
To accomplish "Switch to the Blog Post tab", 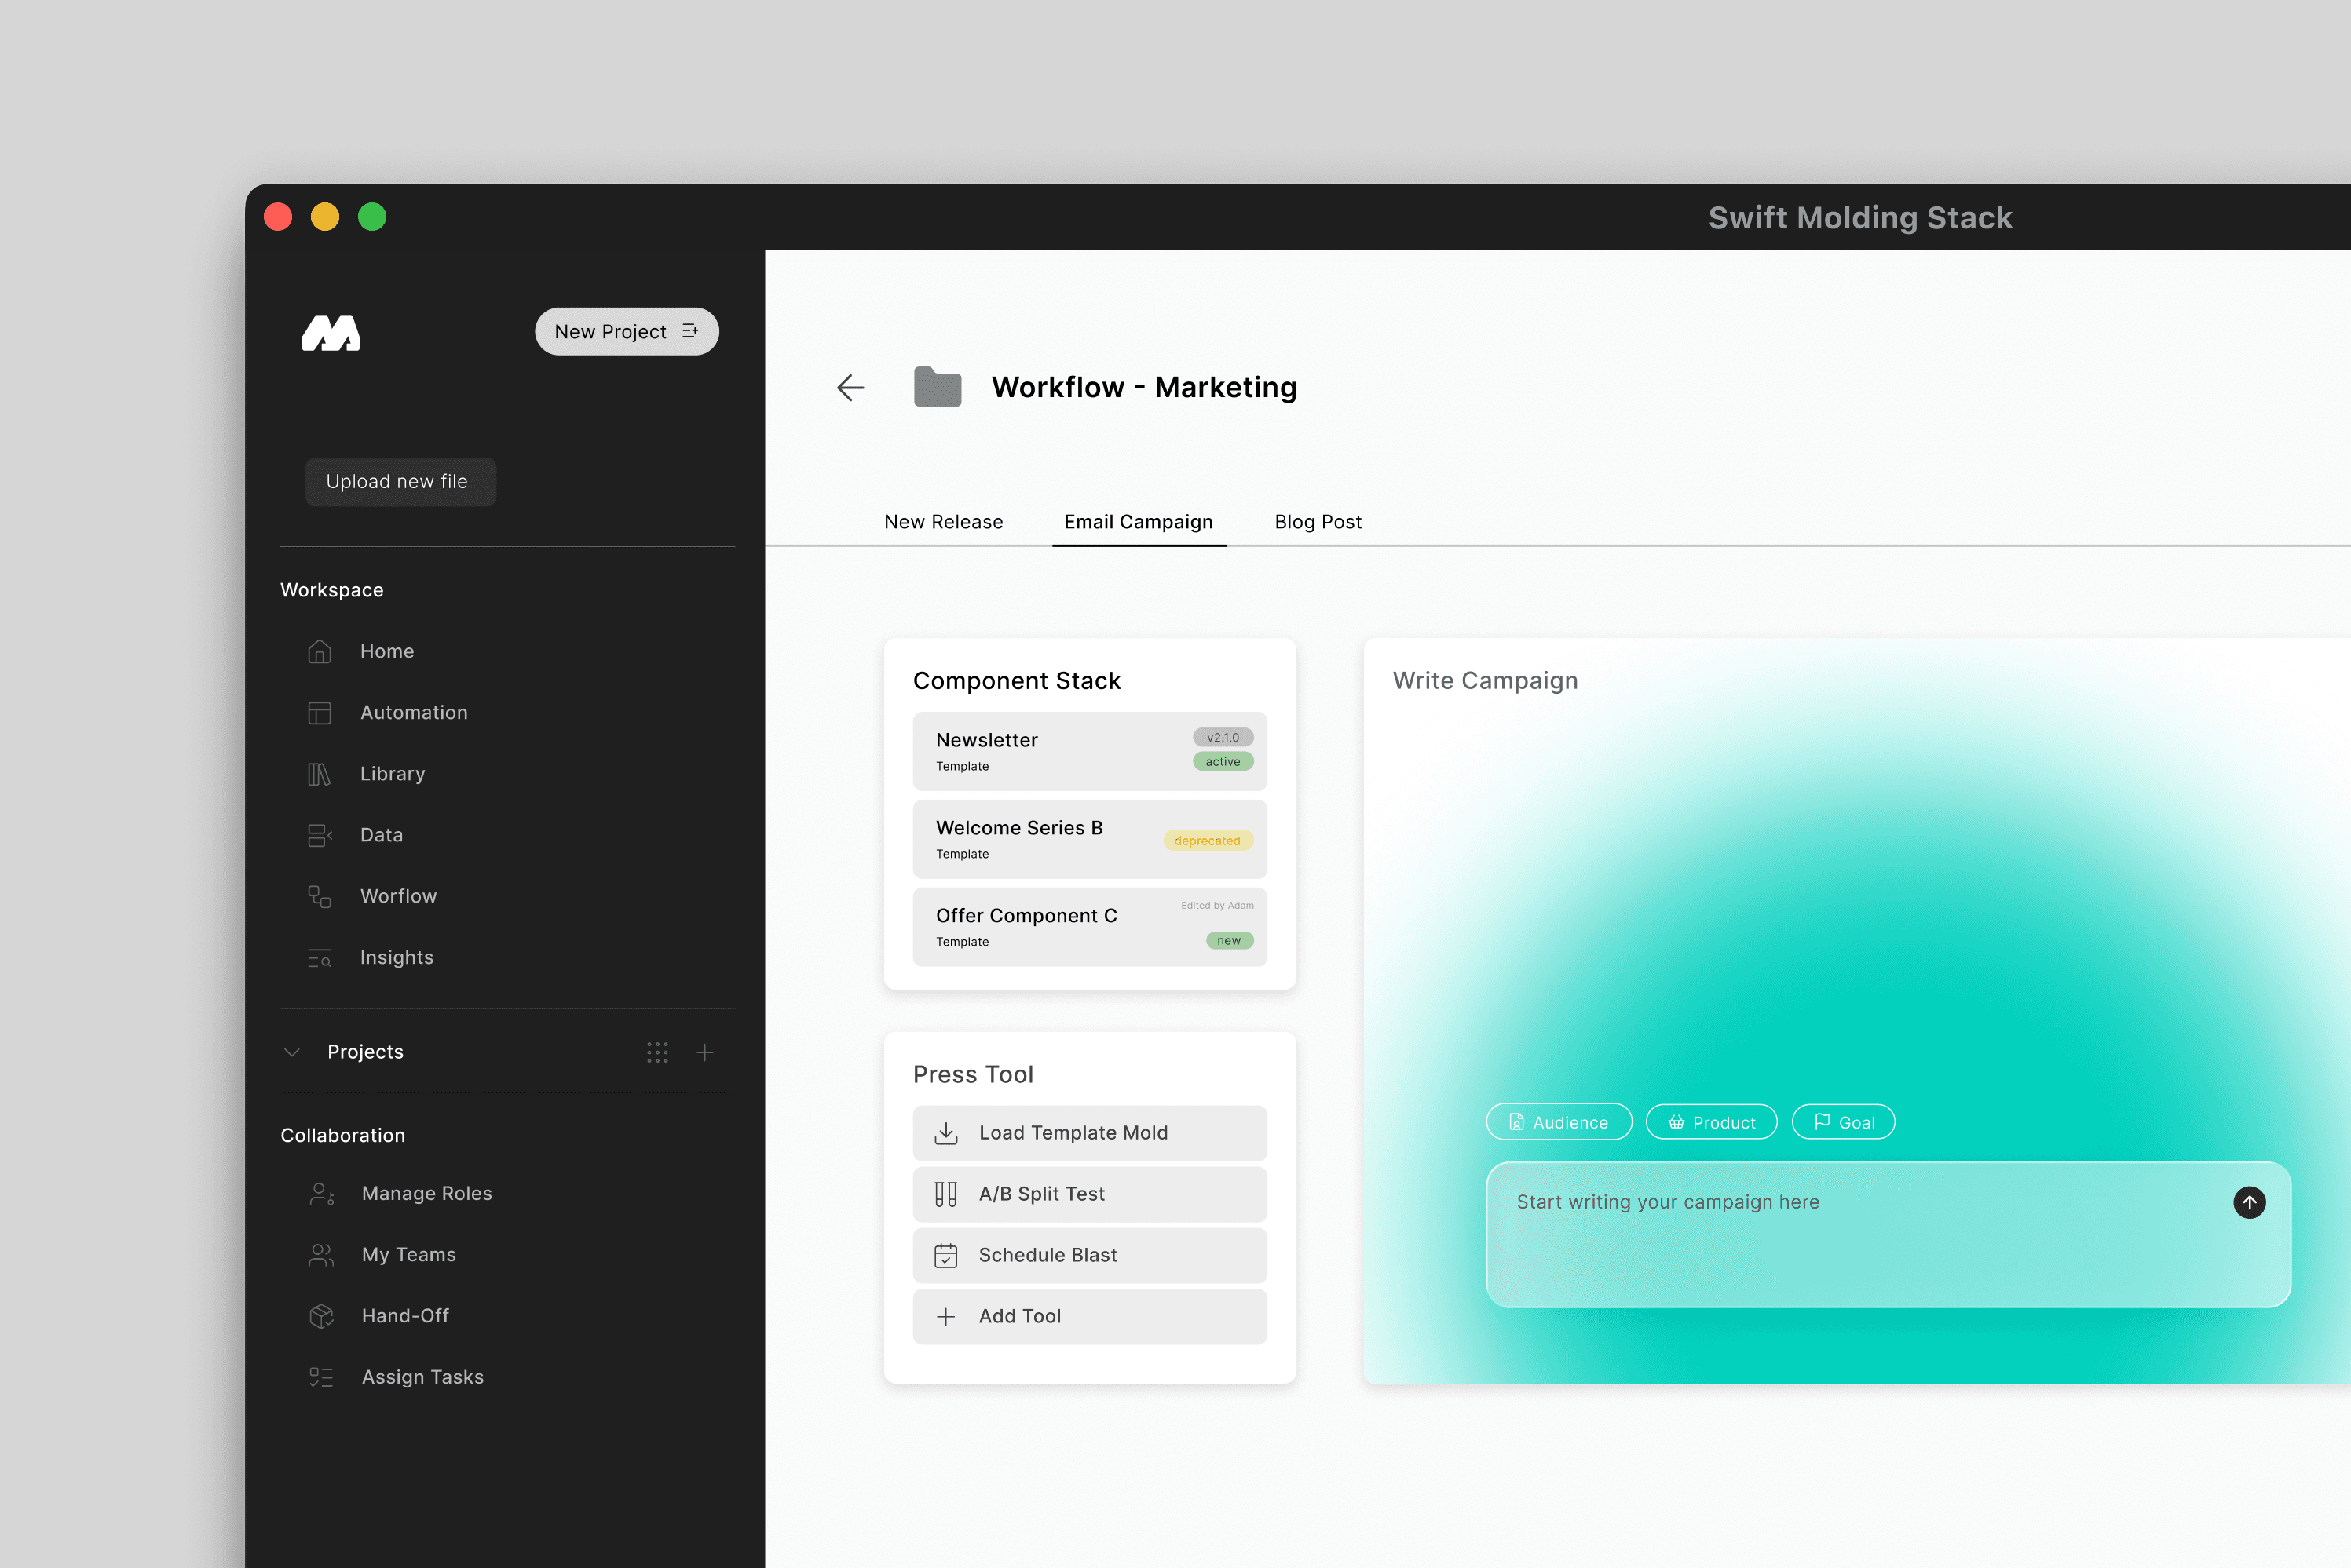I will click(1318, 522).
